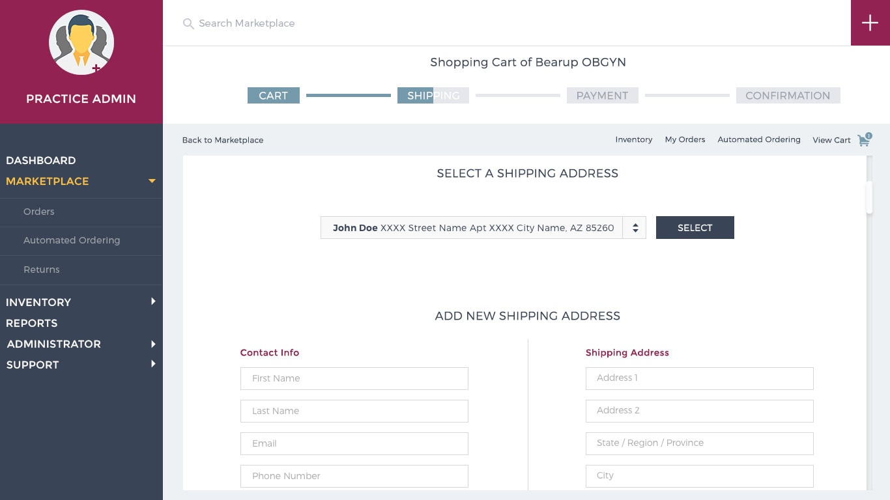Screen dimensions: 890x500
Task: Open Dashboard in the sidebar
Action: (41, 160)
